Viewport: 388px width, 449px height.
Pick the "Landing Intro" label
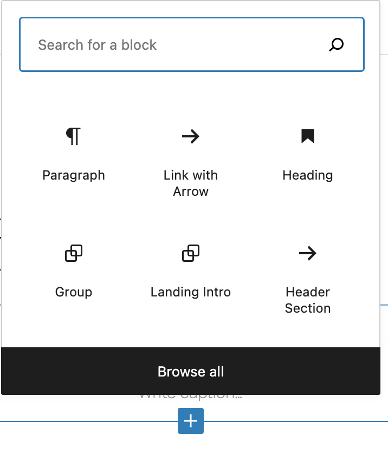point(191,292)
